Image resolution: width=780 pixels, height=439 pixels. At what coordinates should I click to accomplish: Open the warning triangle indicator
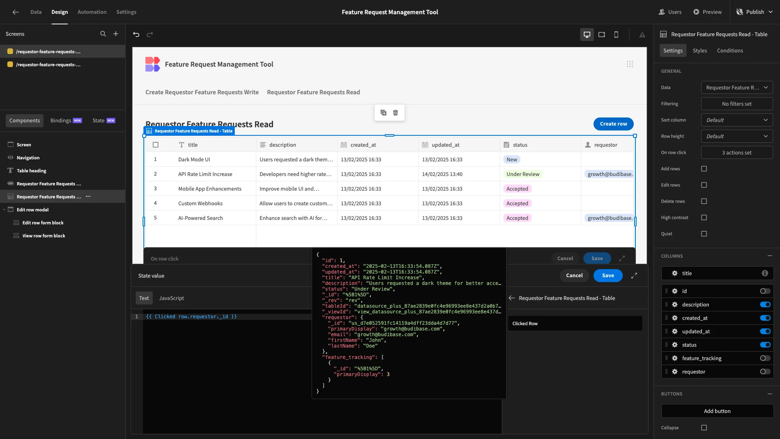click(x=642, y=35)
